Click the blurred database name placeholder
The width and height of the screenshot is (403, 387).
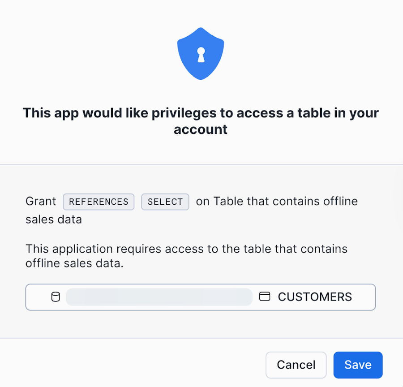click(159, 297)
